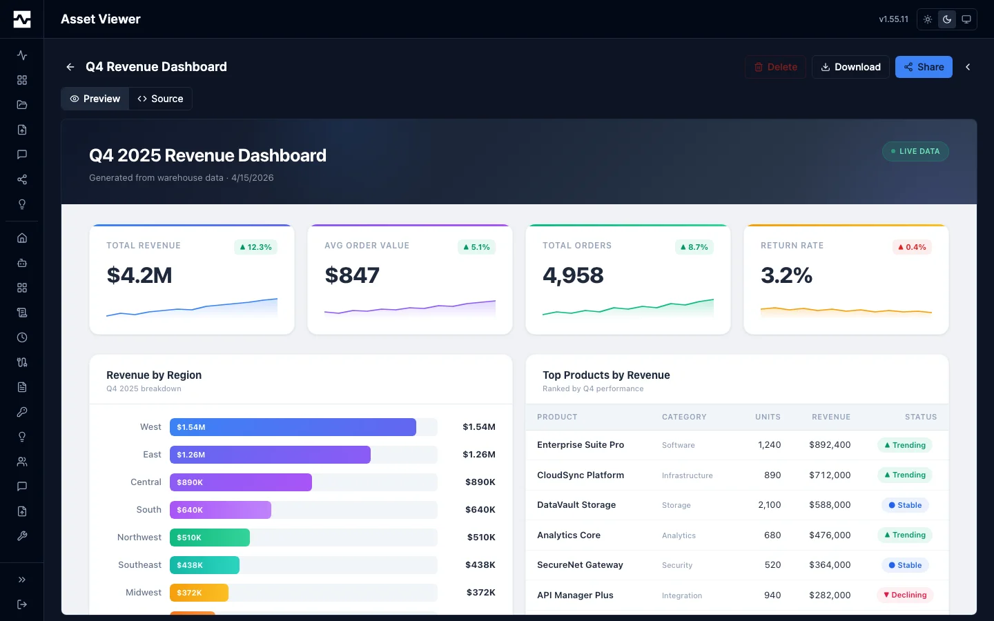Select the share network icon in the sidebar
This screenshot has width=994, height=621.
[21, 179]
